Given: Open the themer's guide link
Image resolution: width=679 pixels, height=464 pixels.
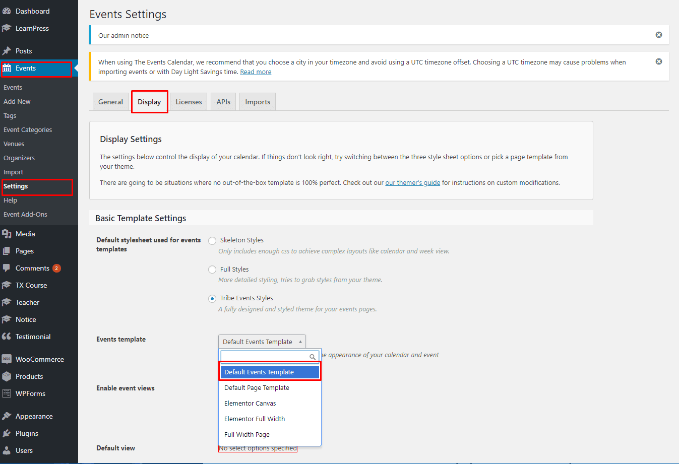Looking at the screenshot, I should coord(412,183).
